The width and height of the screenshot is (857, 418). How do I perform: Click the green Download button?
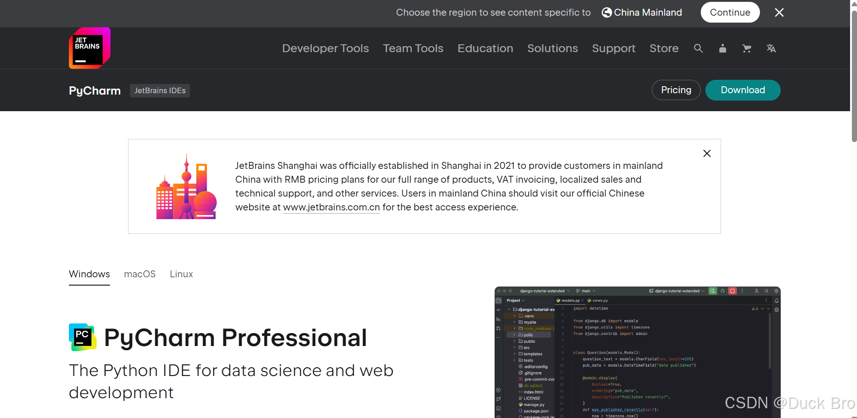pyautogui.click(x=743, y=90)
